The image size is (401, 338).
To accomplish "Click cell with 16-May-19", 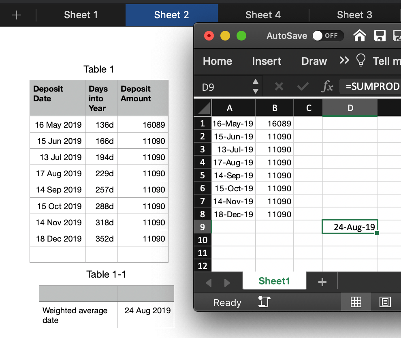I will pyautogui.click(x=233, y=123).
